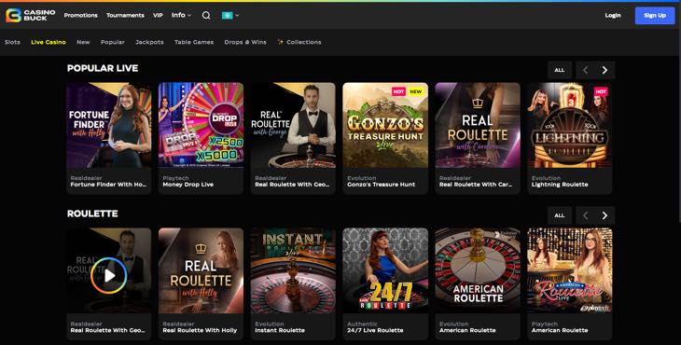
Task: Go to Tournaments page
Action: [x=125, y=15]
